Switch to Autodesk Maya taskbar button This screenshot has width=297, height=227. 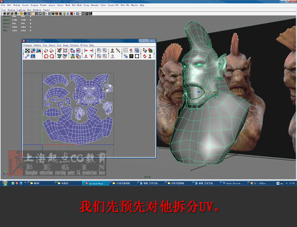click(x=96, y=184)
